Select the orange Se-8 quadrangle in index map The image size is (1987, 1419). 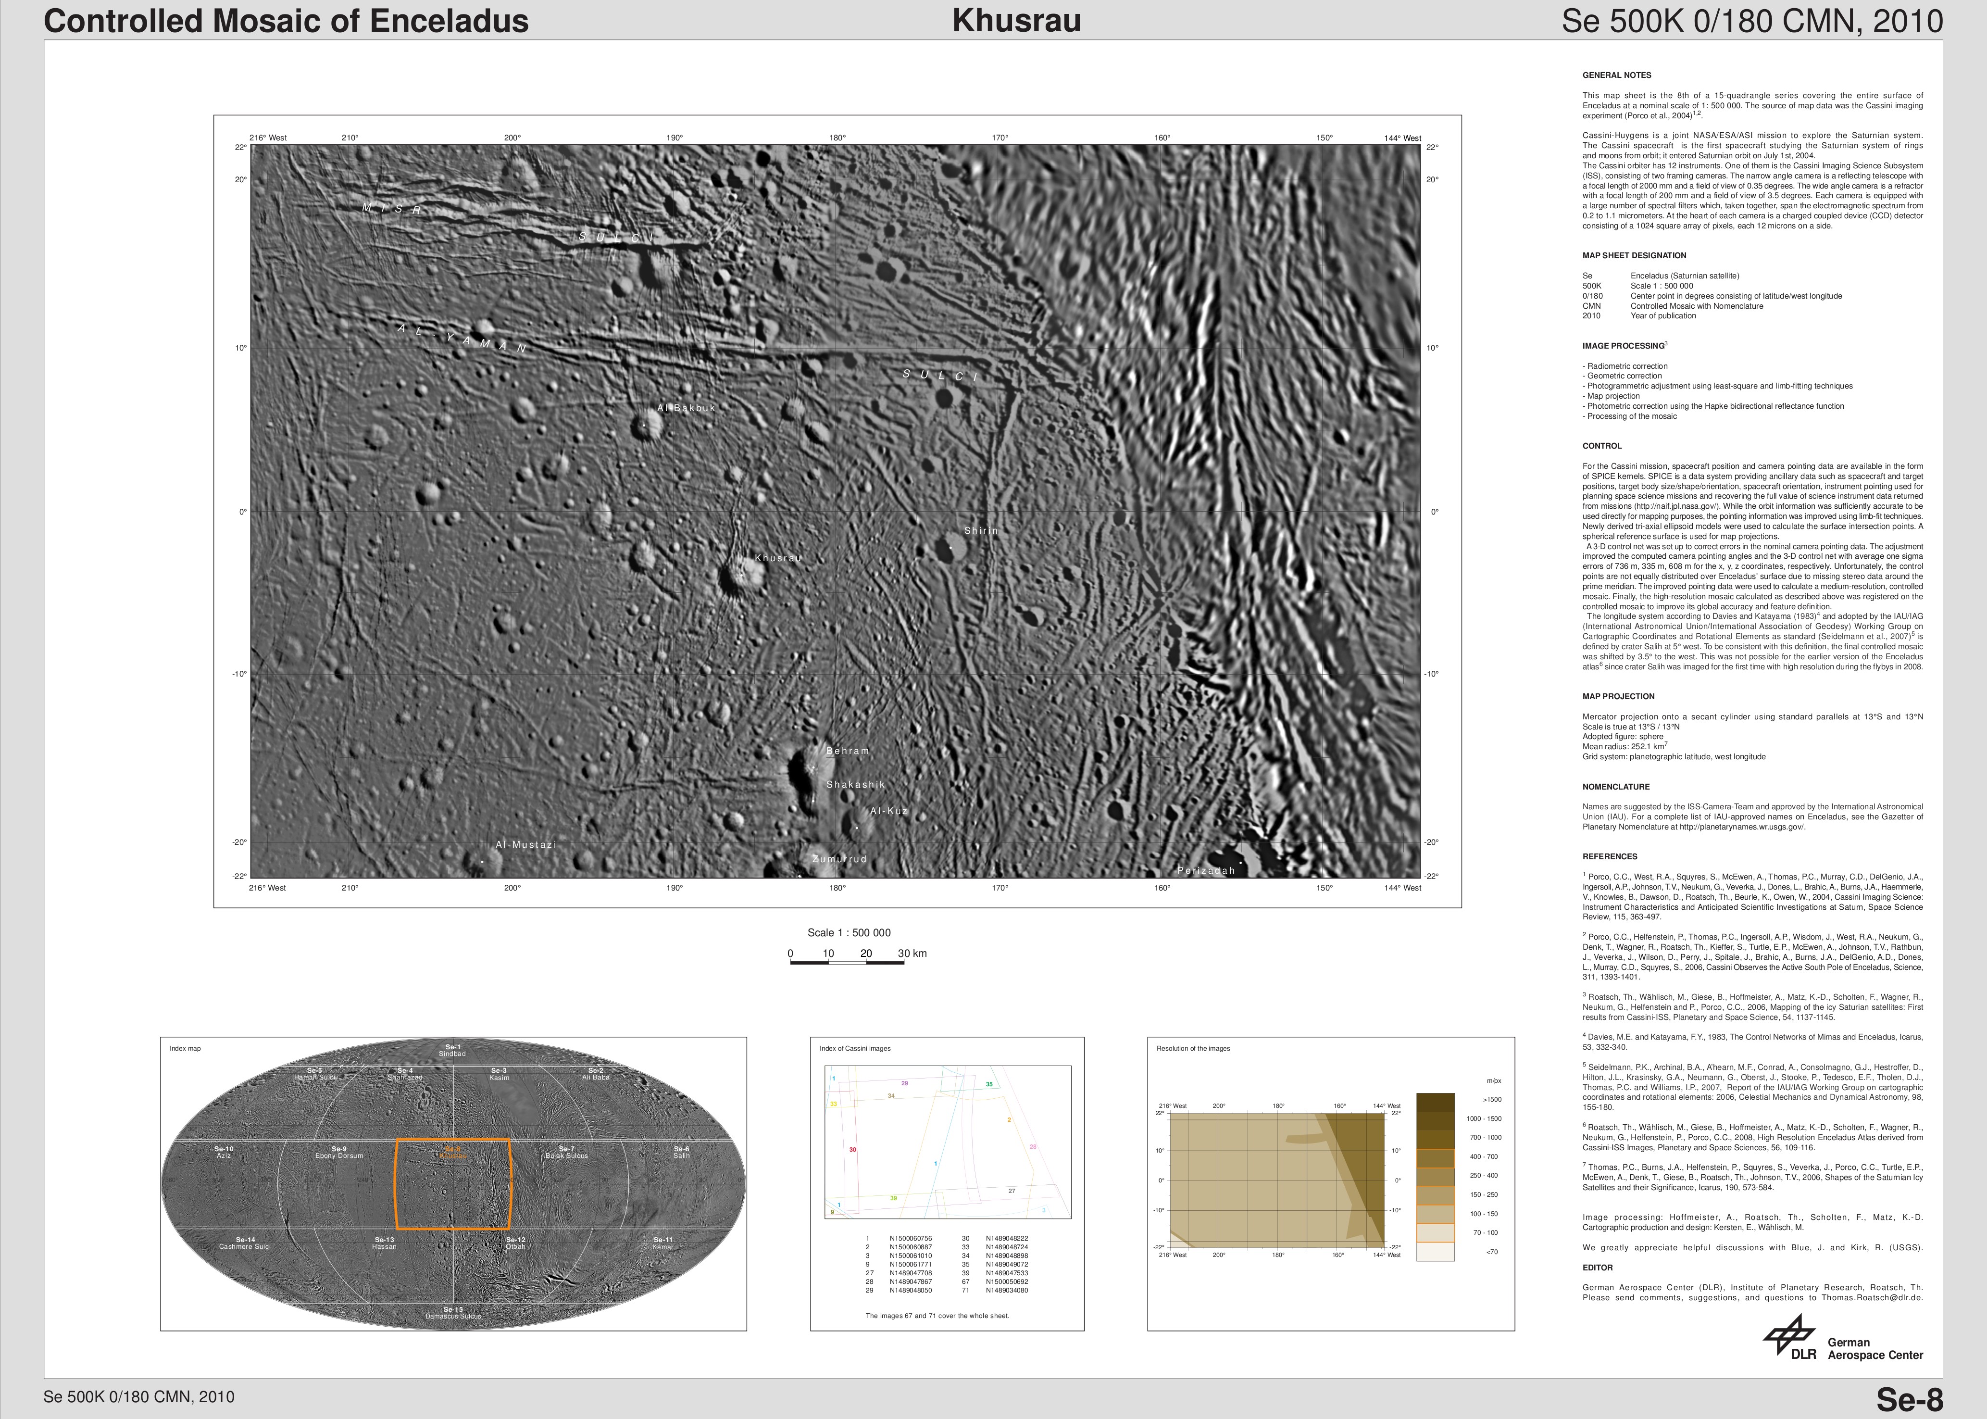[x=452, y=1184]
